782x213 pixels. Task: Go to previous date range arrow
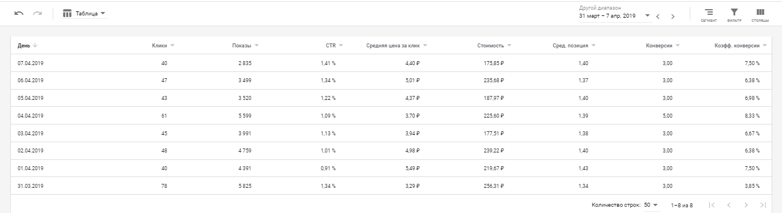point(658,17)
